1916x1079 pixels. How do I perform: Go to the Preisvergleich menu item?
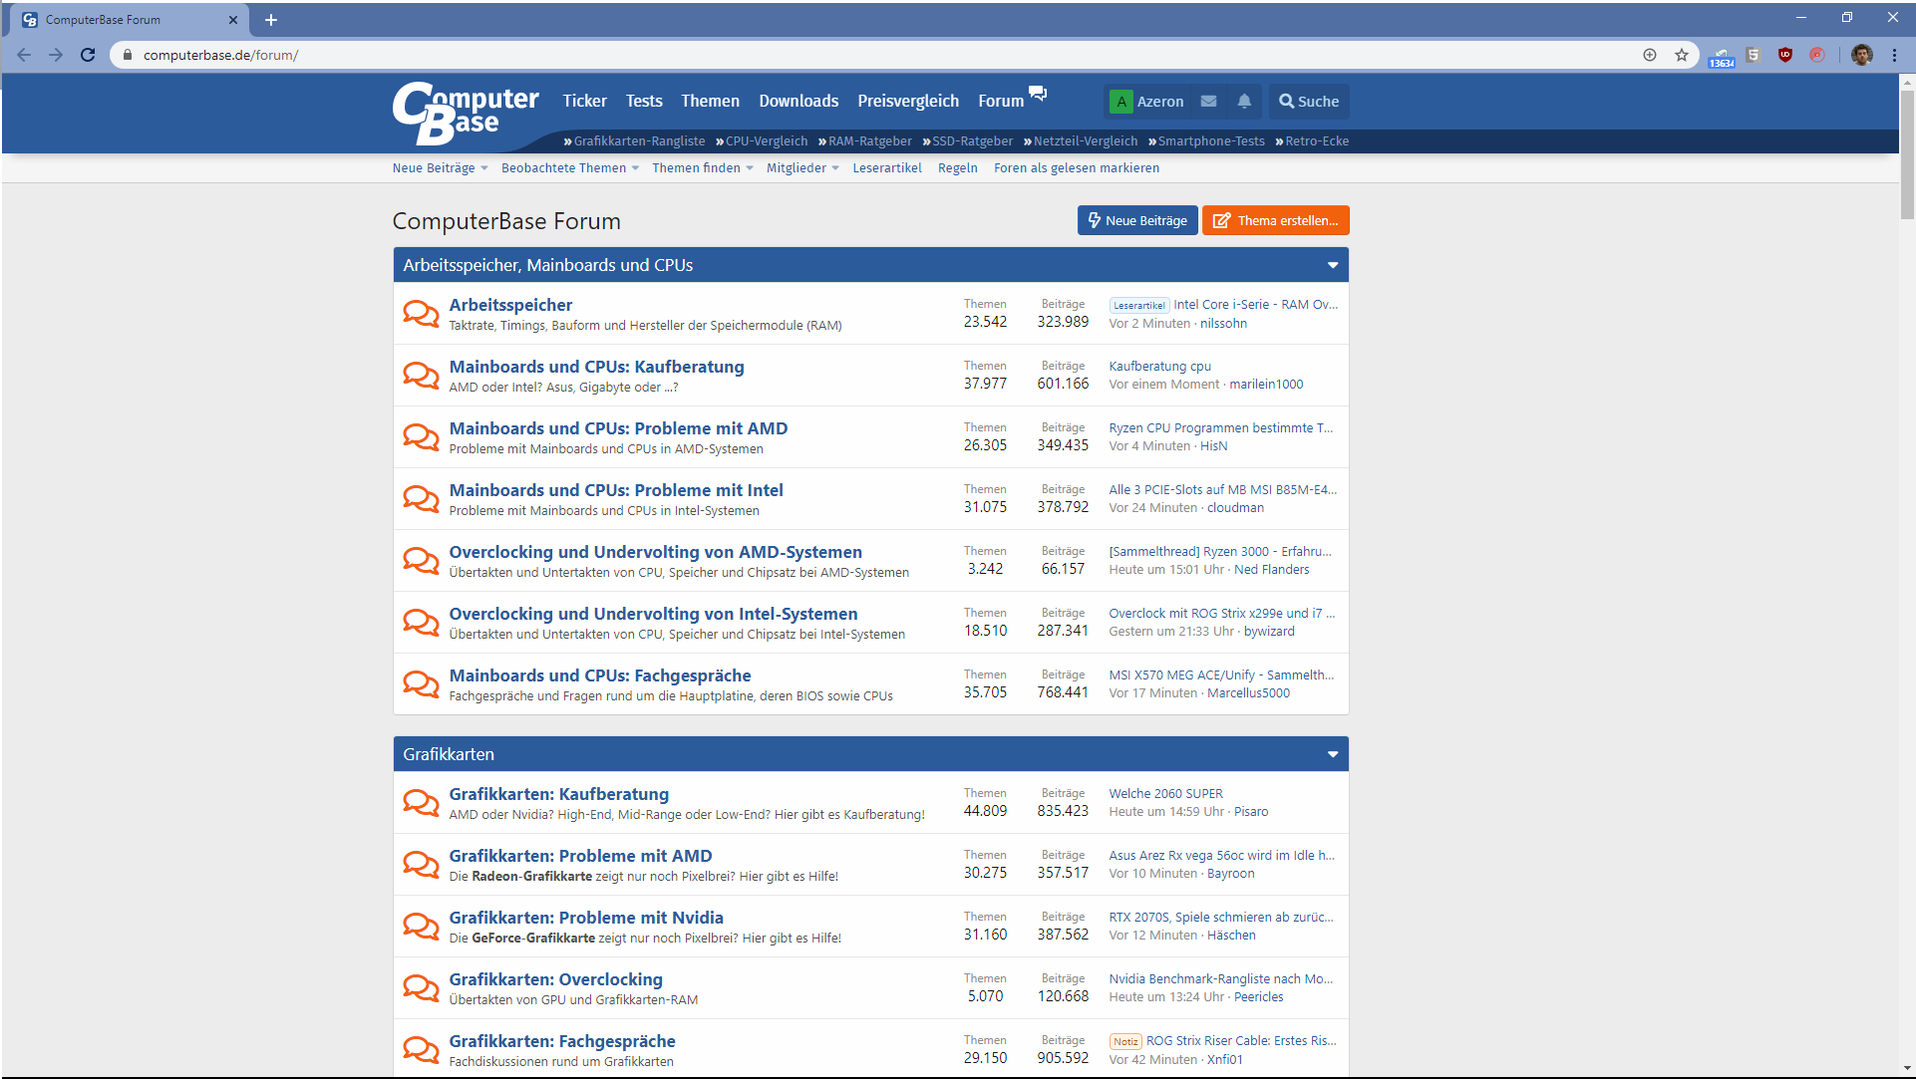pos(907,101)
